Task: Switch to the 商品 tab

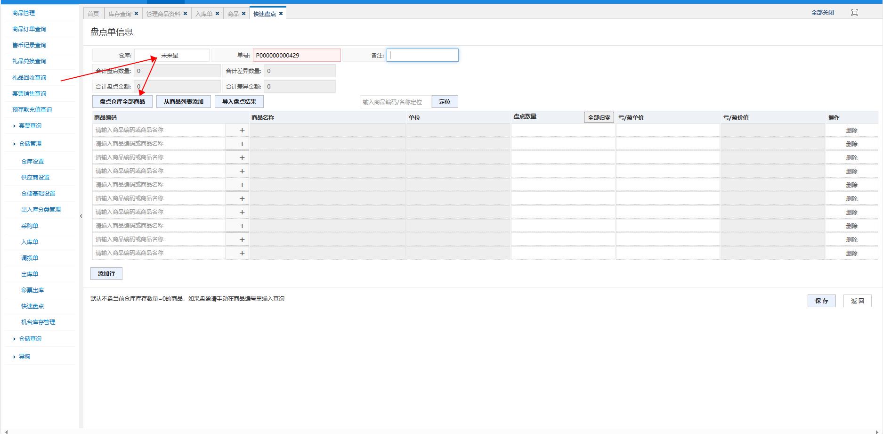Action: tap(233, 14)
